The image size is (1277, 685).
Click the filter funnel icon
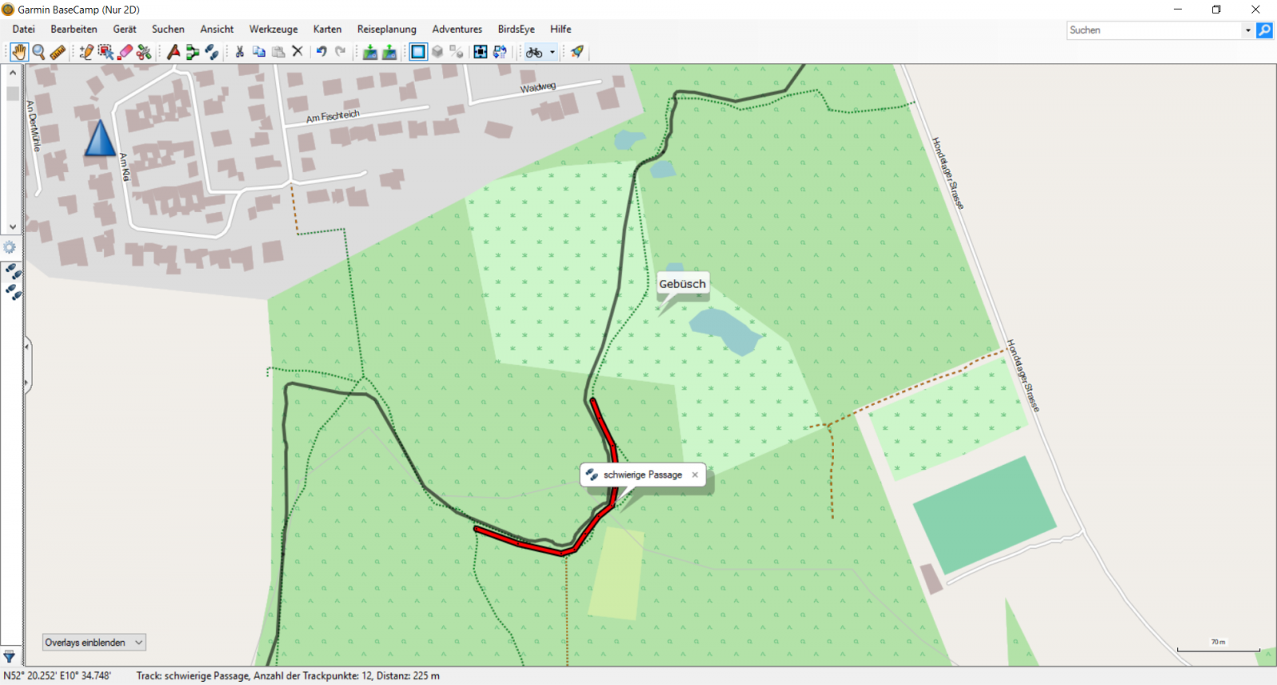pos(10,656)
